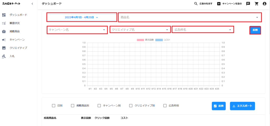The height and width of the screenshot is (126, 270).
Task: Open 掲載商品 in the sidebar menu
Action: (15, 31)
